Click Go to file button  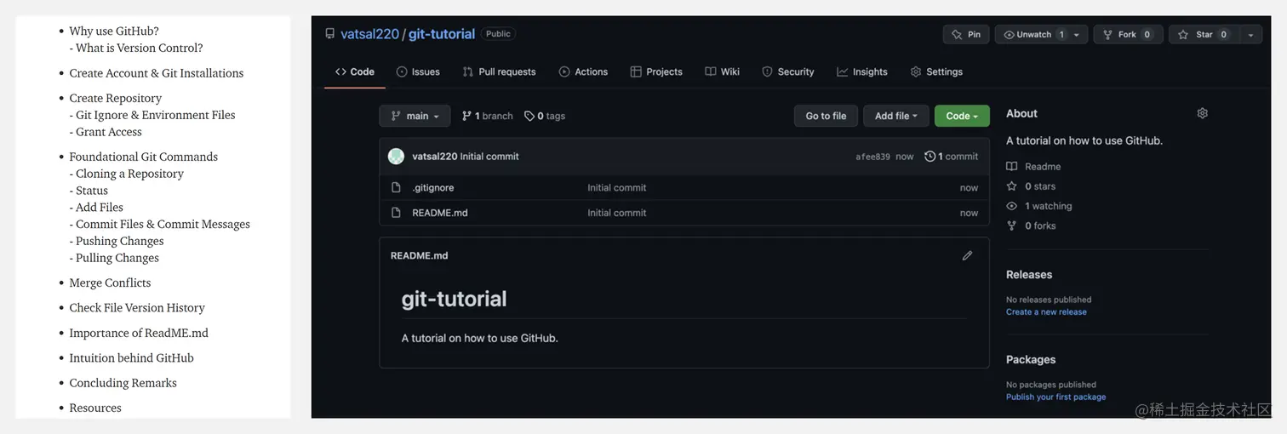pyautogui.click(x=826, y=116)
